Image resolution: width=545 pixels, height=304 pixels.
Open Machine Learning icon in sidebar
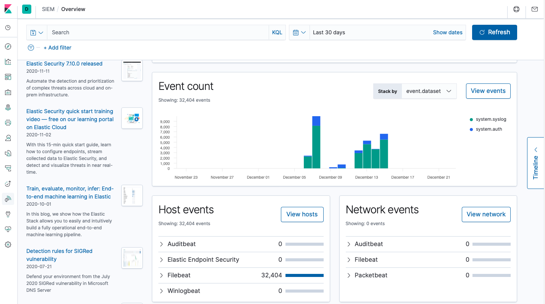point(8,123)
